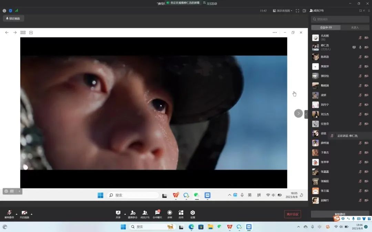Toggle mute icon in 于善吉 row
Viewport: 372px width, 232px height.
pos(360,153)
